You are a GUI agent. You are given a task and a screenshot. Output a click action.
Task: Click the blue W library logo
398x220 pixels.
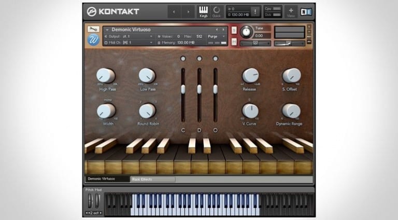click(93, 40)
